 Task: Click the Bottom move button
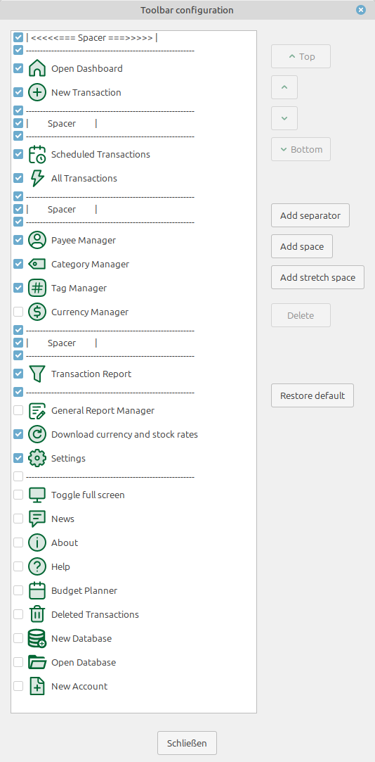(x=301, y=149)
